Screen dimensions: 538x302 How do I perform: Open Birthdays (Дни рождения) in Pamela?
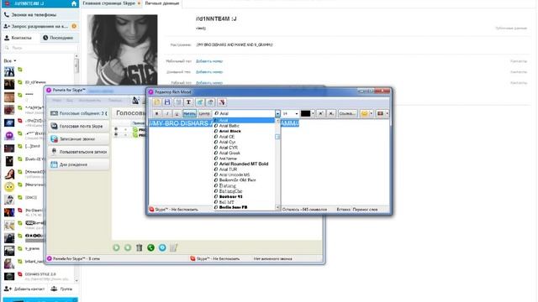79,165
